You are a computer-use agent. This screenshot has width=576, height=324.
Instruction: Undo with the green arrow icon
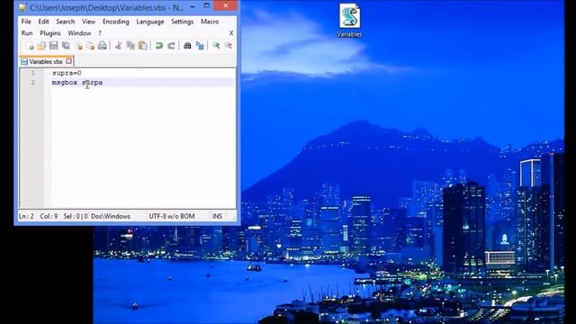[x=159, y=46]
